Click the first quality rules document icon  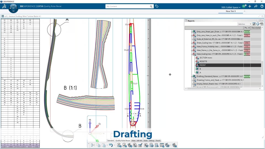[x=119, y=145]
